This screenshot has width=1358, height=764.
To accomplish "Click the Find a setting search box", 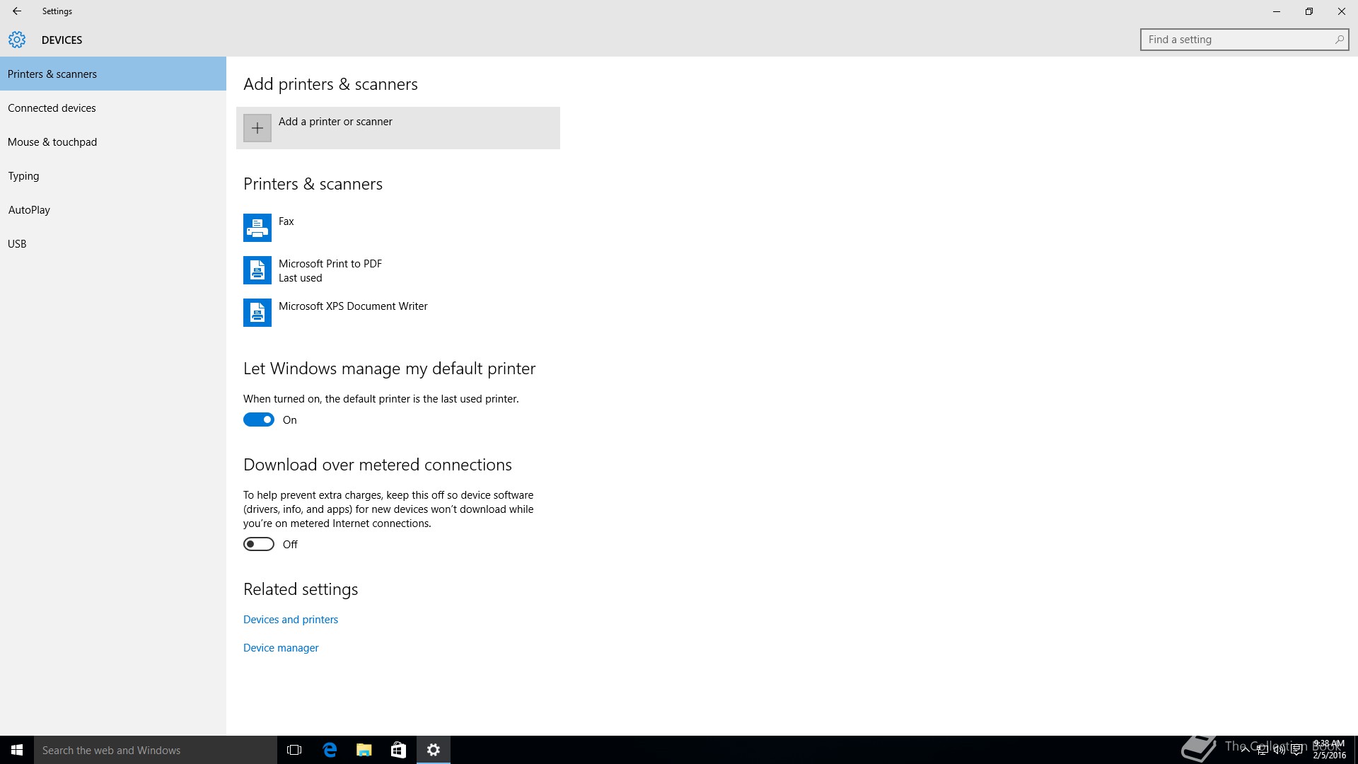I will (x=1244, y=40).
